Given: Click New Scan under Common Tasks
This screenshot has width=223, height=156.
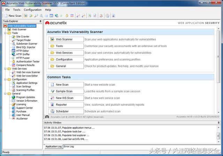Looking at the screenshot, I should [x=66, y=85].
